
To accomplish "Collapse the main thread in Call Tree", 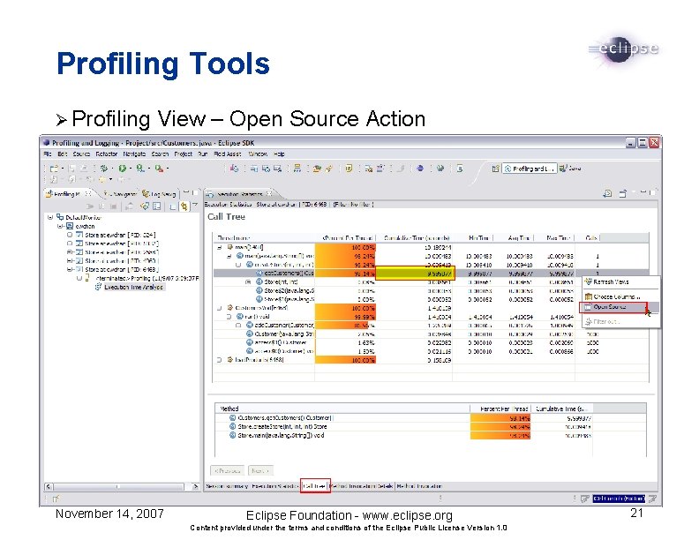I will 220,247.
